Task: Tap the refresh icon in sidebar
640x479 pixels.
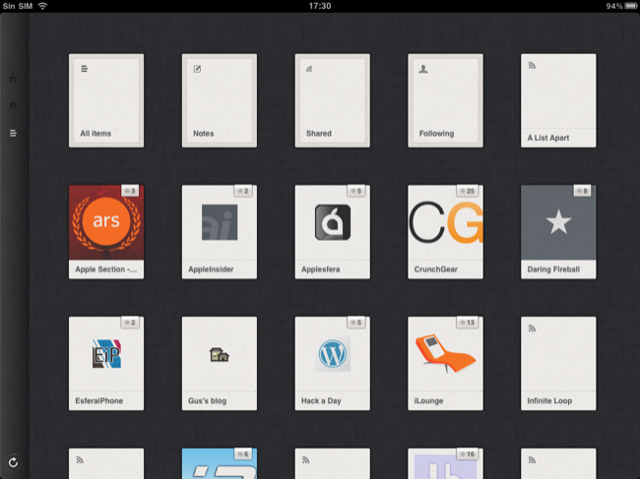Action: [x=13, y=462]
